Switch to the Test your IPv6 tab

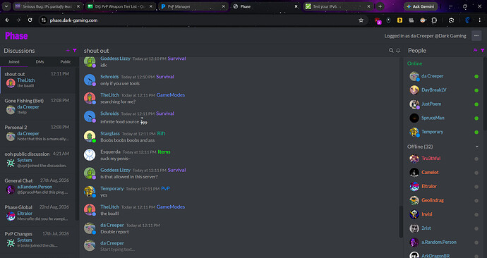[338, 6]
